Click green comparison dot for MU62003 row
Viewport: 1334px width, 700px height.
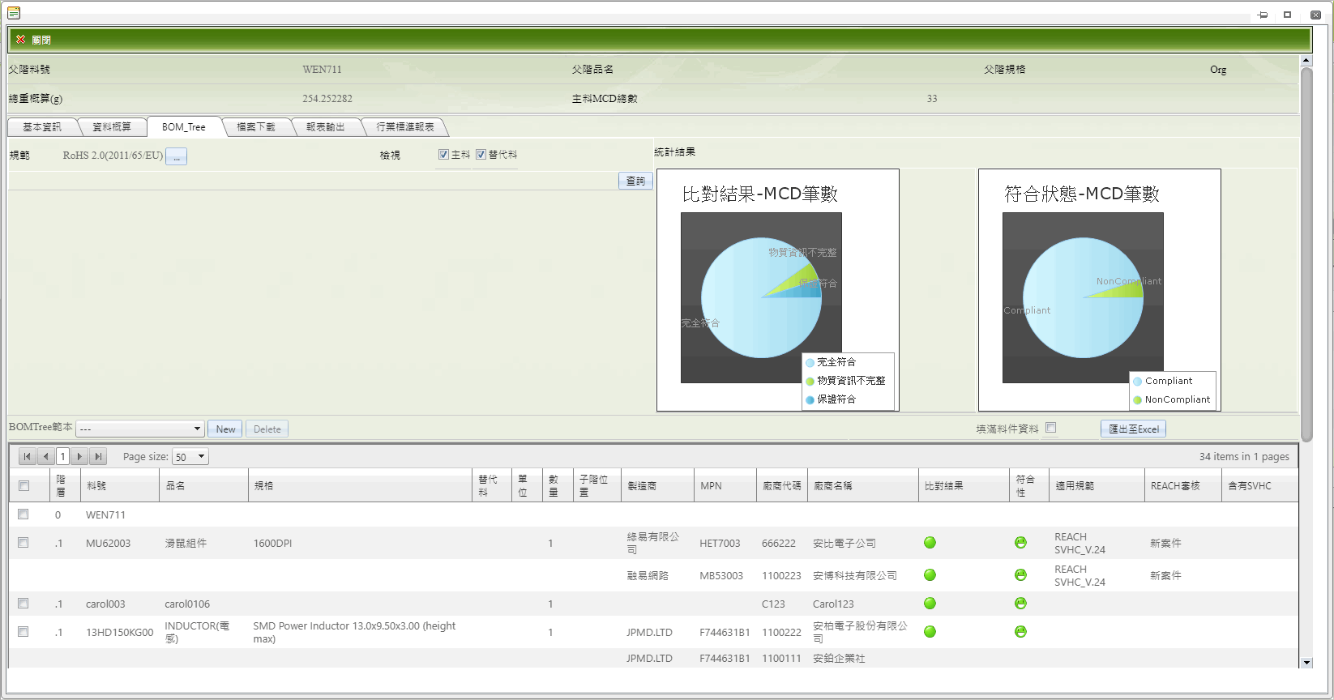[930, 543]
